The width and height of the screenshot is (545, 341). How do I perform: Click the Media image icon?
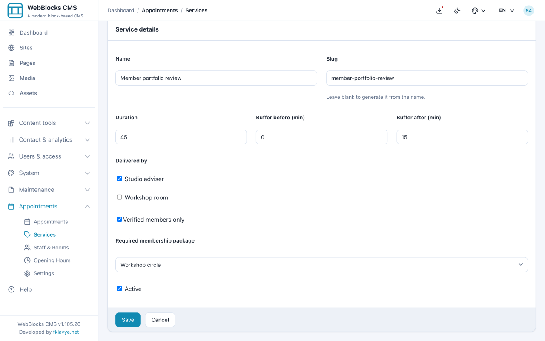coord(11,78)
